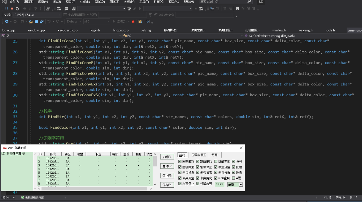The width and height of the screenshot is (362, 202).
Task: Click the camera snapshot toolbar icon
Action: (x=148, y=22)
